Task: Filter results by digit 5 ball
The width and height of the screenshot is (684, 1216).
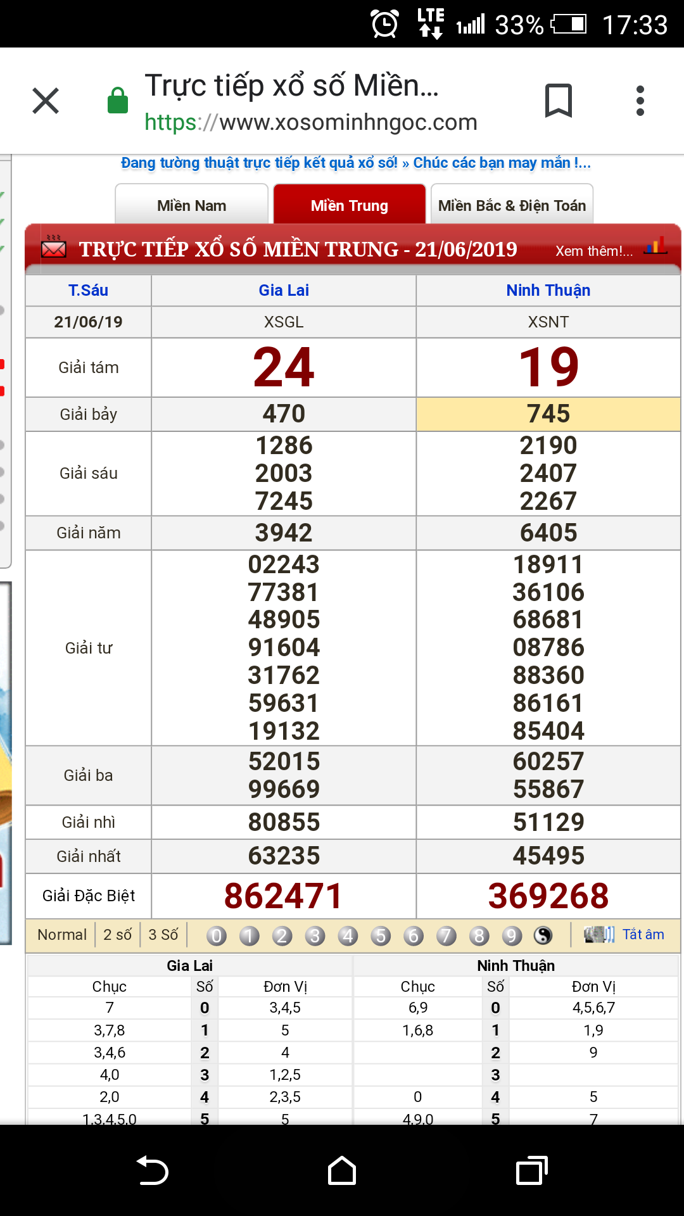Action: pyautogui.click(x=381, y=935)
